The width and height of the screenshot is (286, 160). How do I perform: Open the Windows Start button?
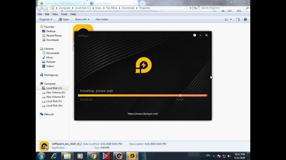tap(42, 156)
